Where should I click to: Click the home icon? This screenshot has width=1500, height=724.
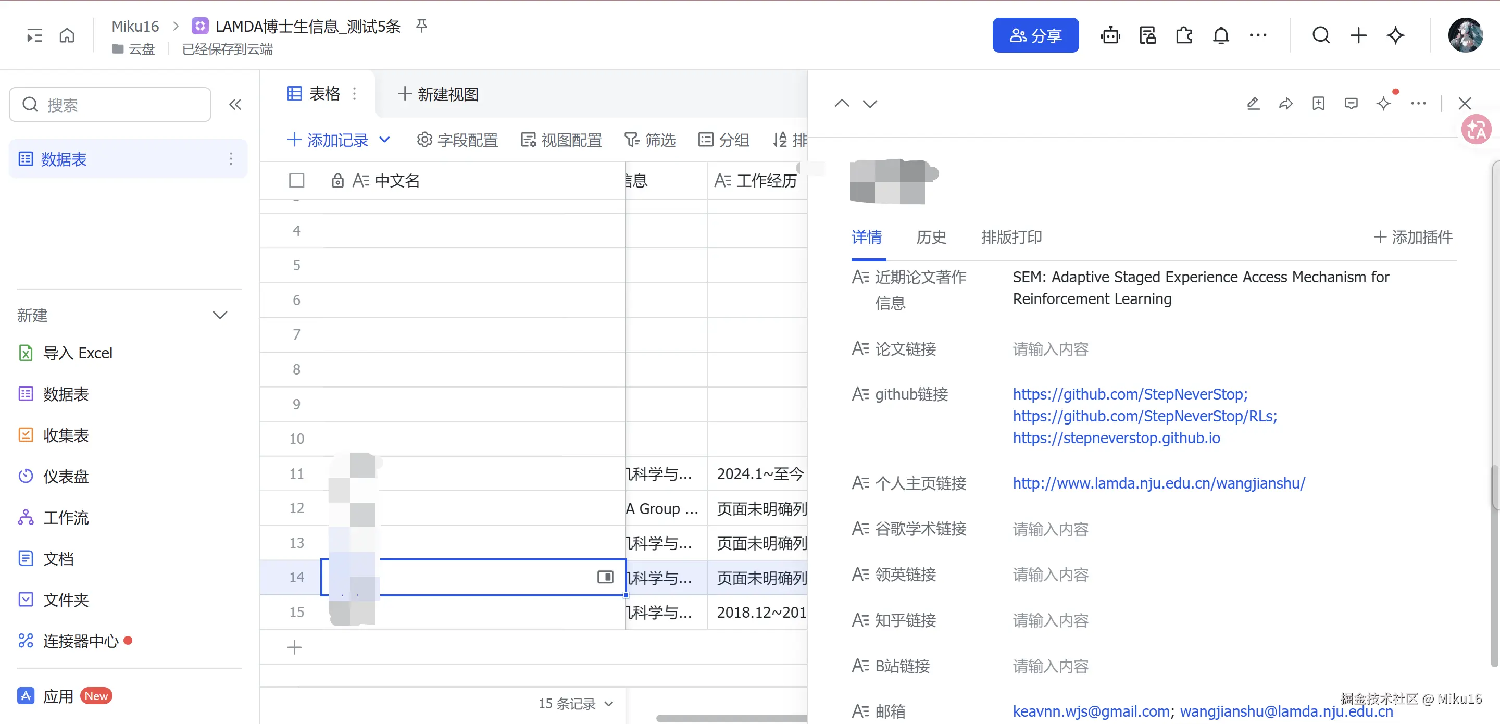[x=67, y=35]
